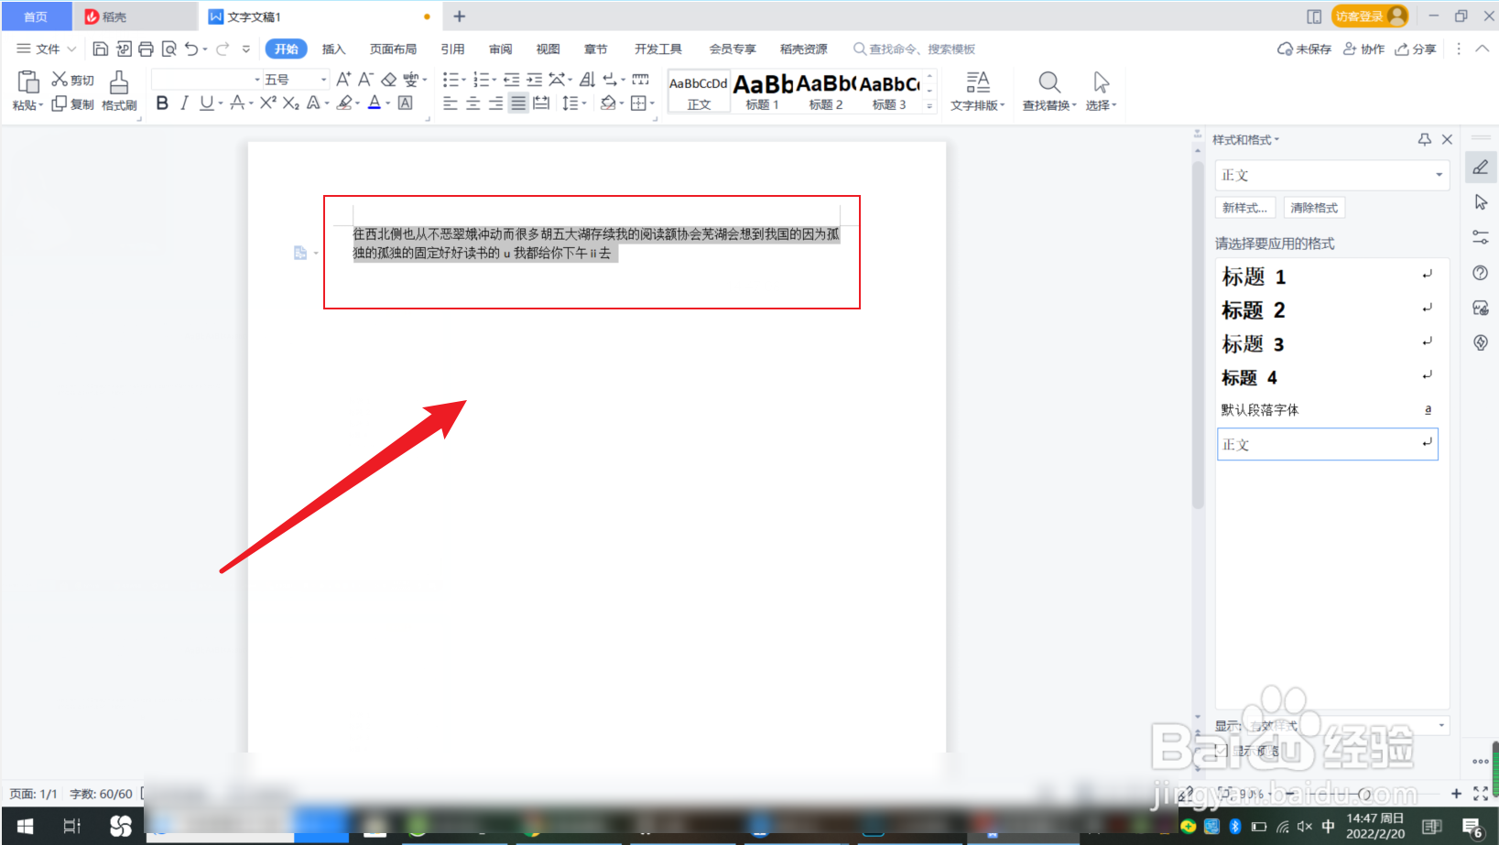
Task: Switch to the 引用 tab
Action: pyautogui.click(x=452, y=49)
